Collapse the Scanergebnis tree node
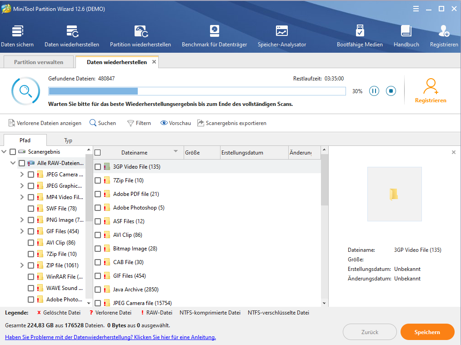The image size is (461, 345). [x=4, y=152]
